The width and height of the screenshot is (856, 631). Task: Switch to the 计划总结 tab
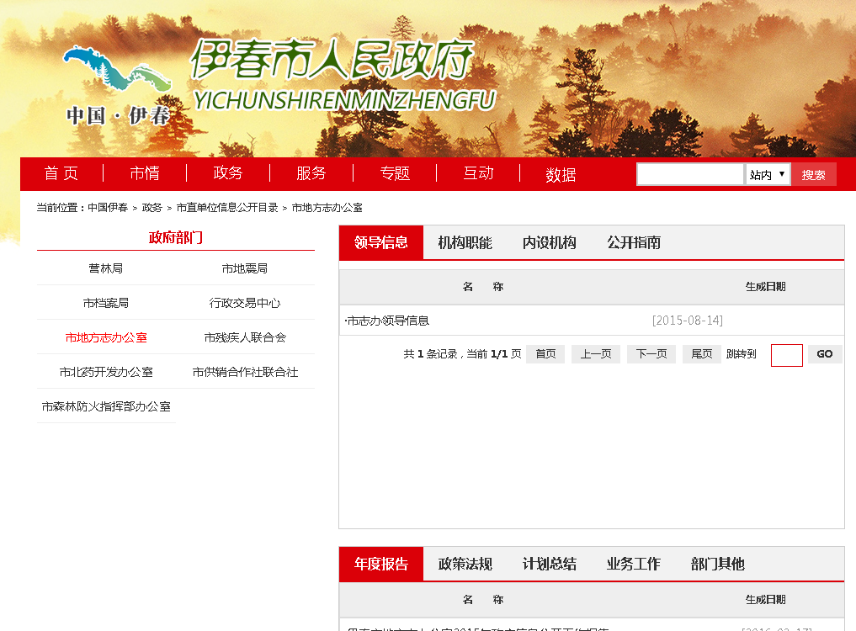pyautogui.click(x=549, y=564)
